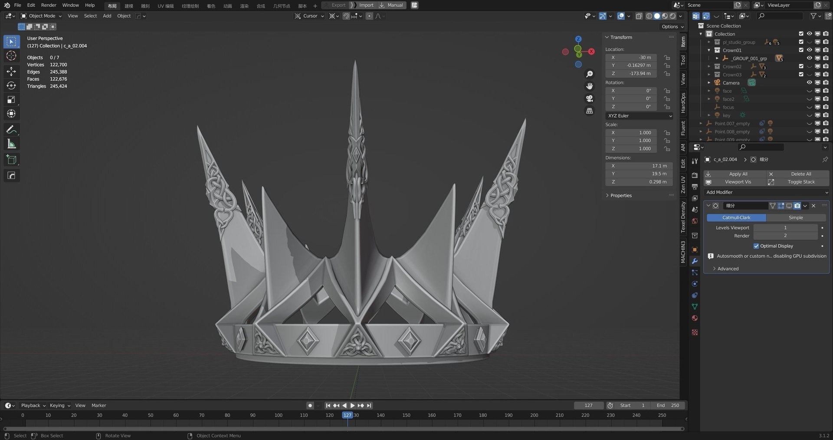The image size is (833, 440).
Task: Play the animation forward
Action: 352,405
